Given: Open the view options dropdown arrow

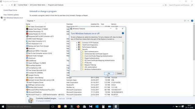Looking at the screenshot, I should pos(188,21).
